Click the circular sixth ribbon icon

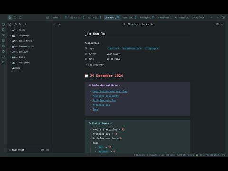click(3, 51)
